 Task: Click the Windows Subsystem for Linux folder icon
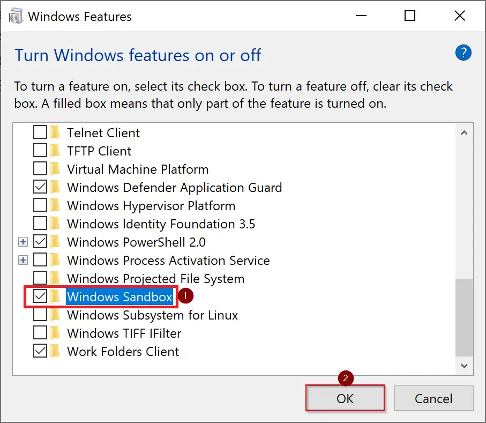(x=55, y=315)
